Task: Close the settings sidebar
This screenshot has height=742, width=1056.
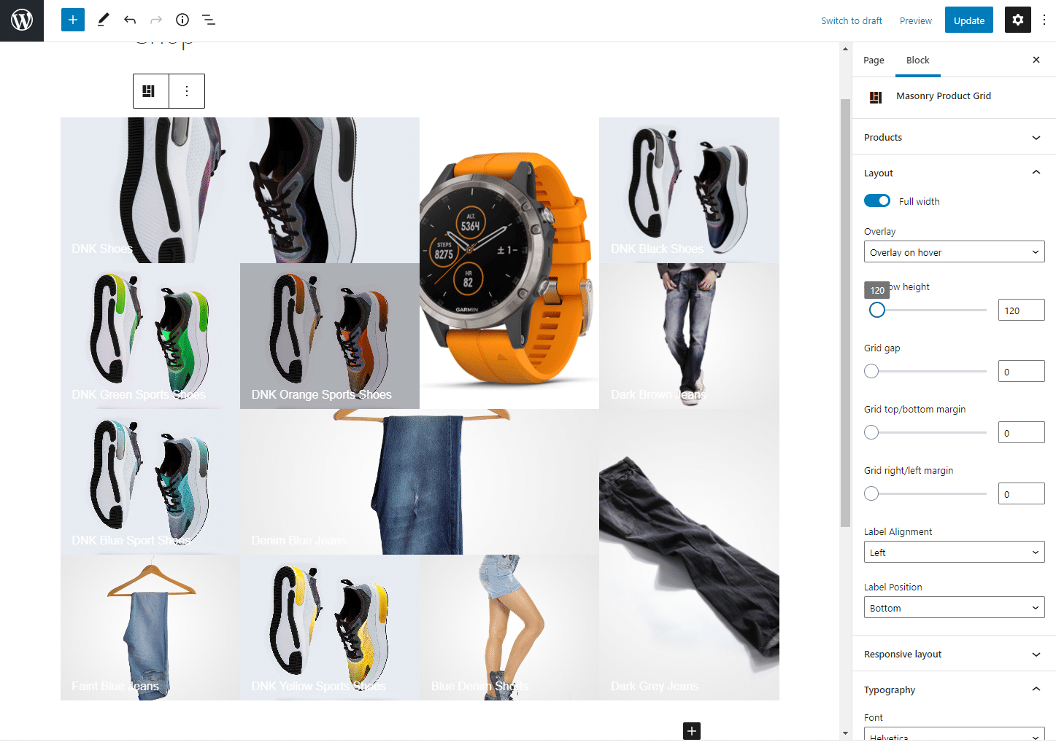Action: coord(1036,60)
